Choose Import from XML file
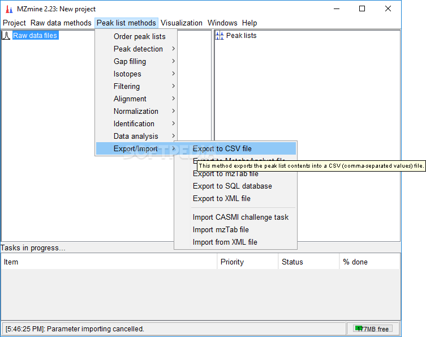The height and width of the screenshot is (337, 426). [x=235, y=242]
